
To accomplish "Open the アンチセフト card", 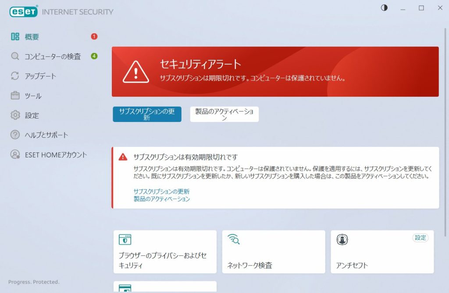I will pos(382,251).
